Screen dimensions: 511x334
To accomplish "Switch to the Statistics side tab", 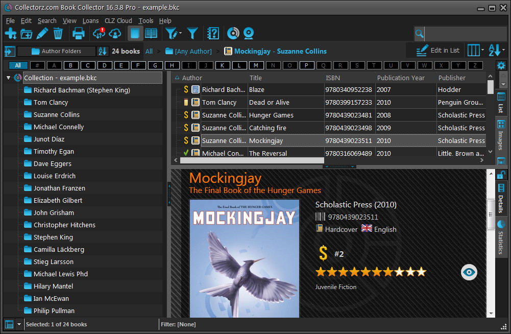I will tap(501, 237).
